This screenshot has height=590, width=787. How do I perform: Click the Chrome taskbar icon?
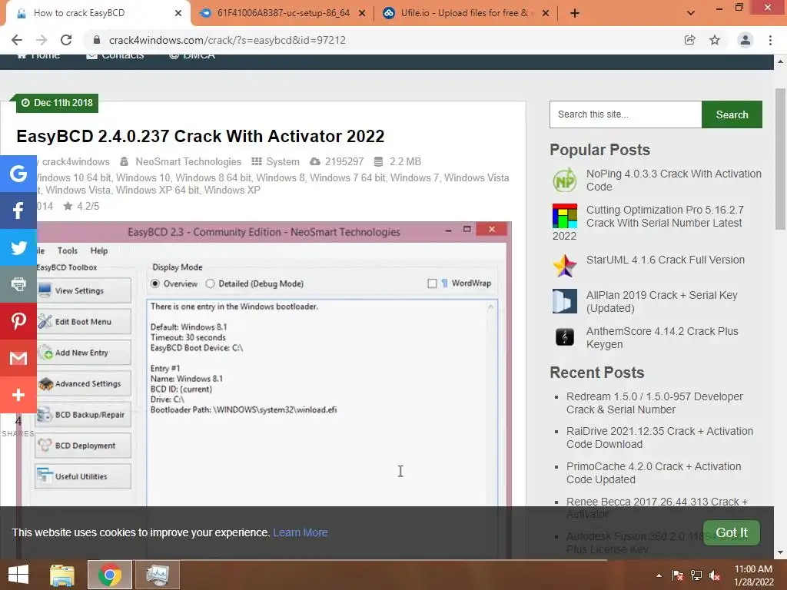click(109, 575)
